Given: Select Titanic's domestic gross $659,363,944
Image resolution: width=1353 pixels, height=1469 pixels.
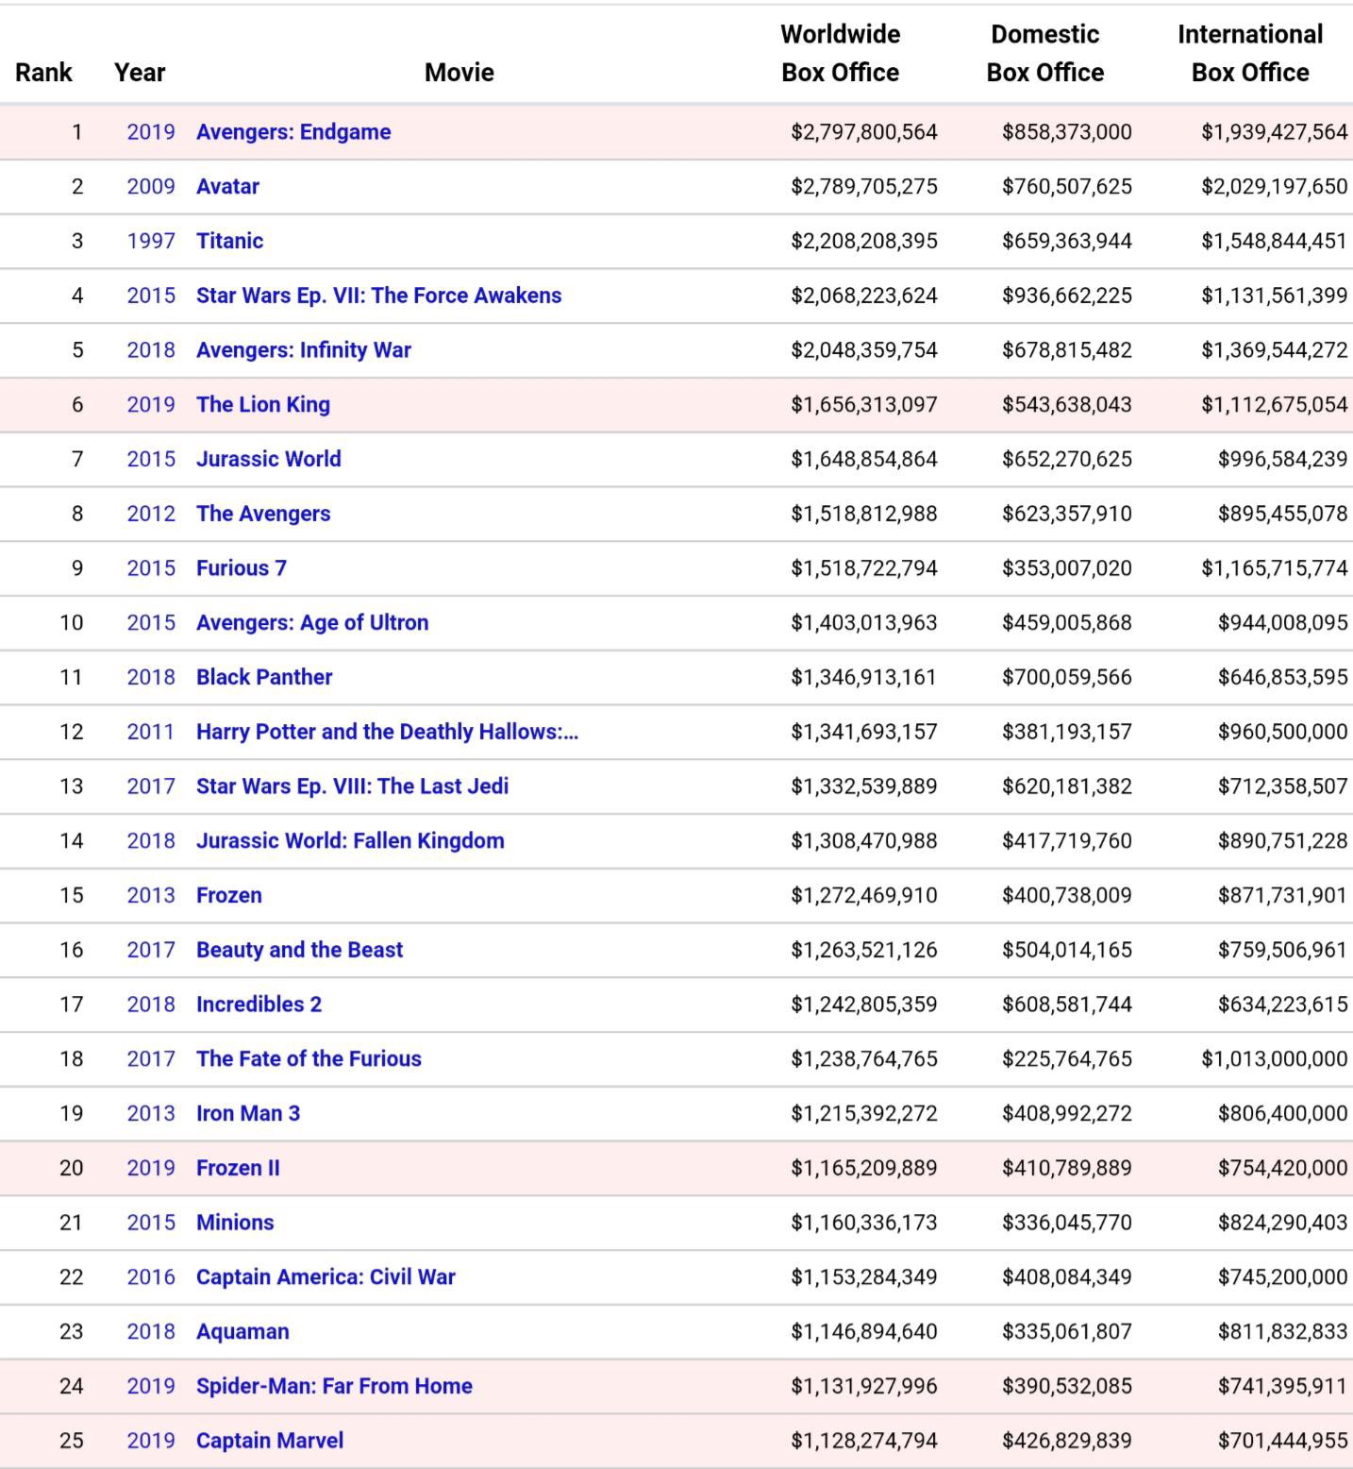Looking at the screenshot, I should coord(1067,241).
